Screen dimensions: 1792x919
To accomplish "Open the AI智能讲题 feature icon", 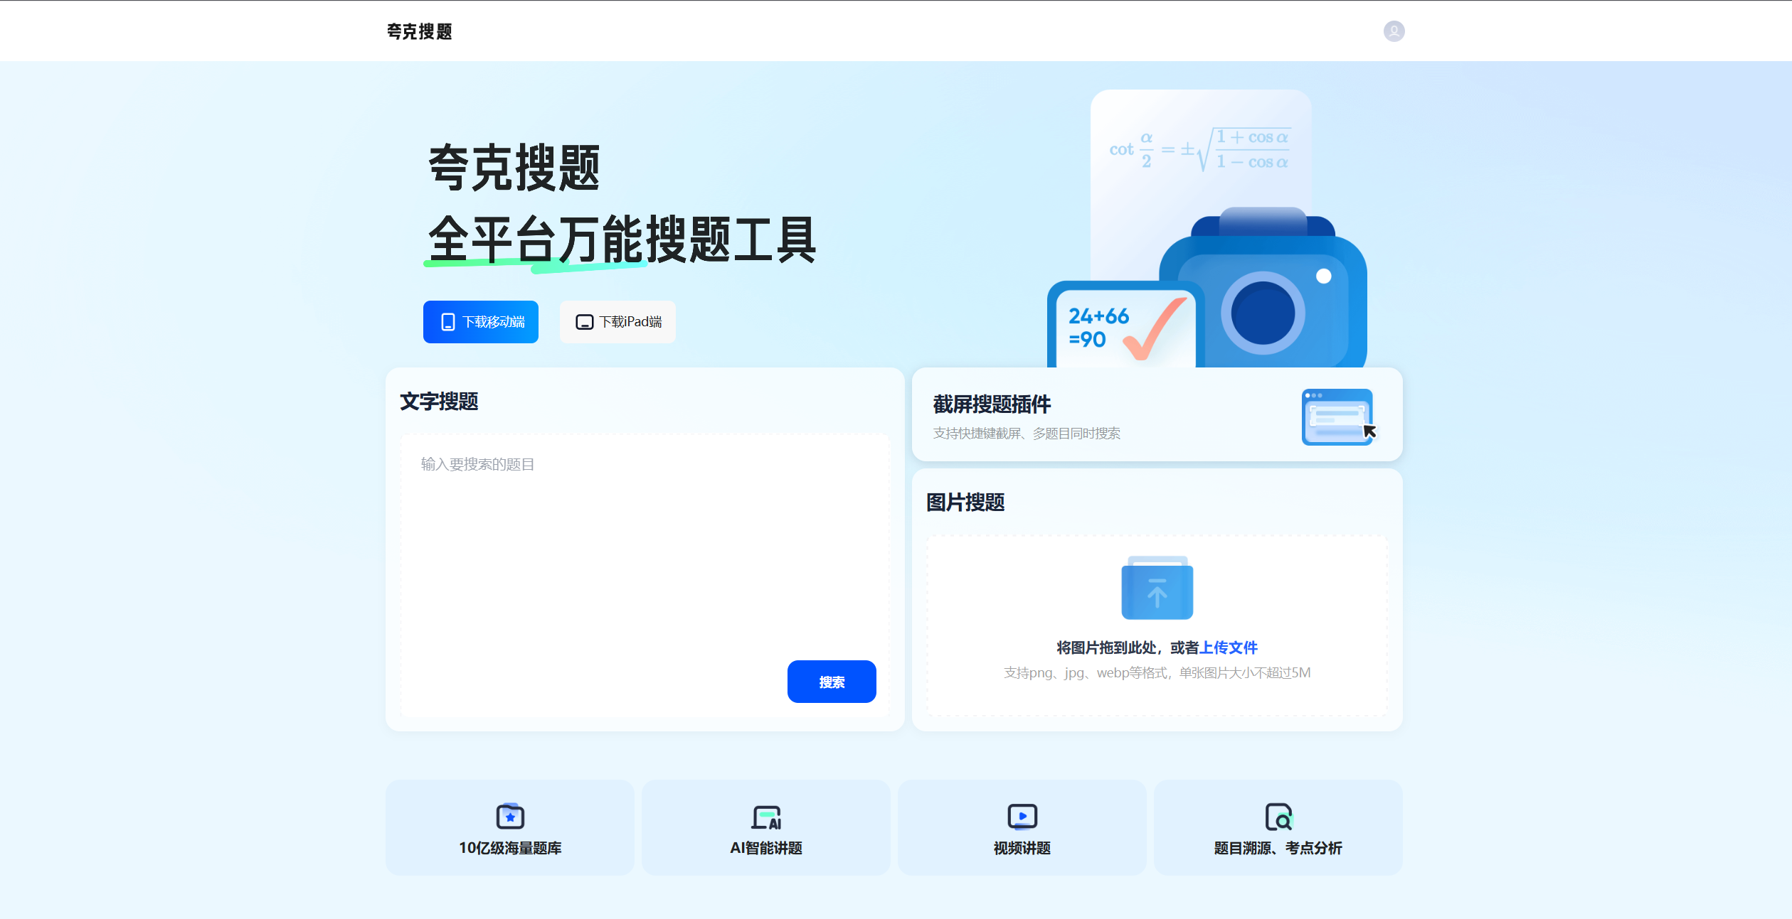I will coord(765,816).
